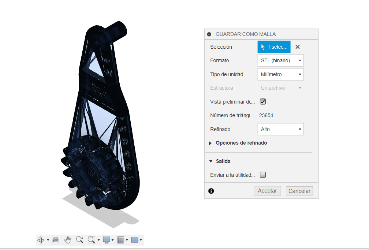
Task: Collapse the Salida section
Action: click(210, 161)
